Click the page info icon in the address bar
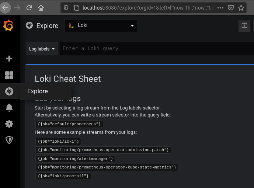The height and width of the screenshot is (188, 254). coord(77,8)
